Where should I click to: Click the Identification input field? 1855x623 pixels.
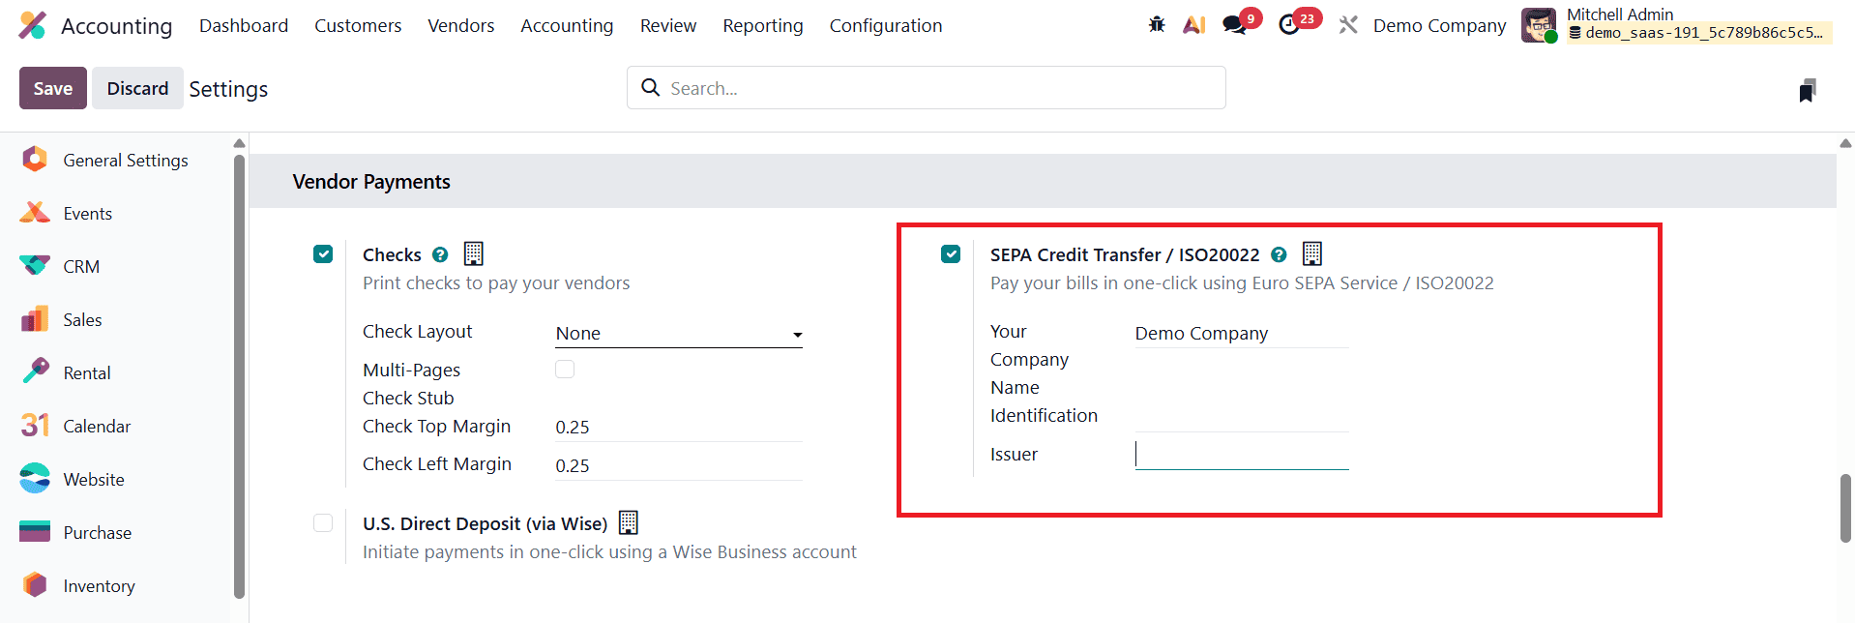point(1242,417)
